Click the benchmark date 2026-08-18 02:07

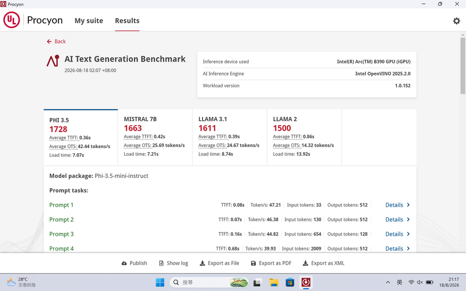point(91,70)
